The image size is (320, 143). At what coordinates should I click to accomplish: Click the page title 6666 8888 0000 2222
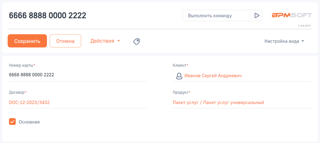point(47,16)
